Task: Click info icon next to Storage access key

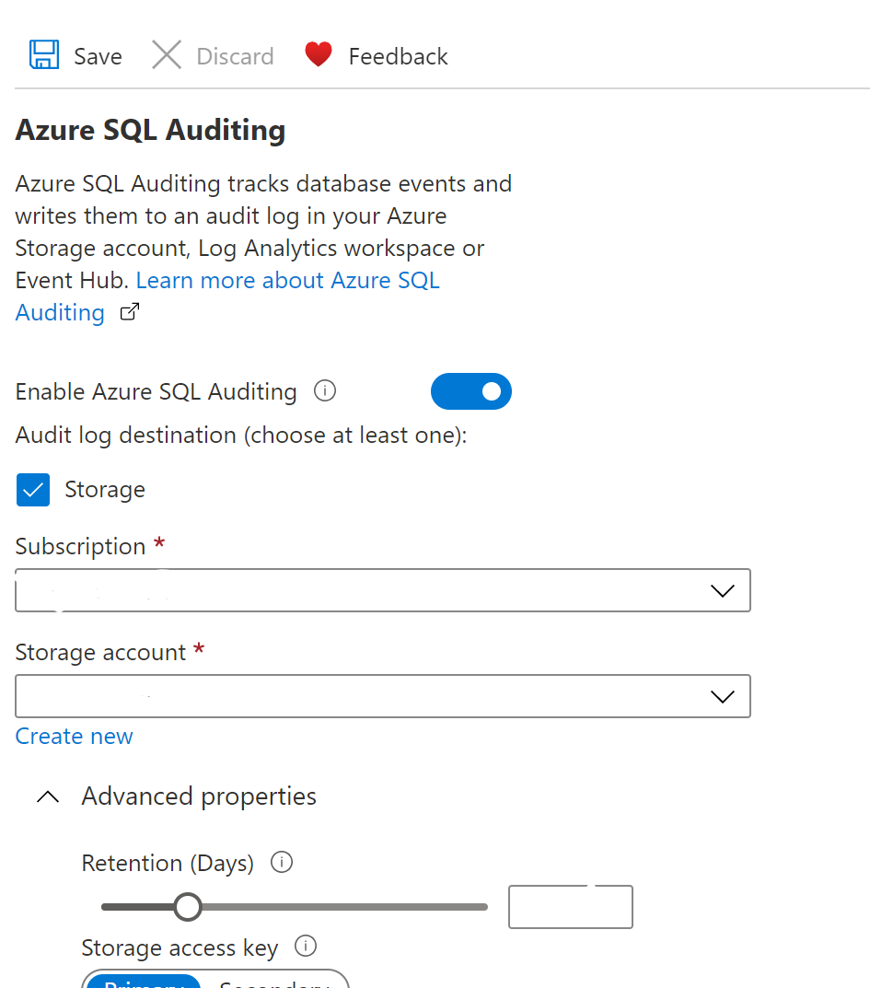Action: (306, 947)
